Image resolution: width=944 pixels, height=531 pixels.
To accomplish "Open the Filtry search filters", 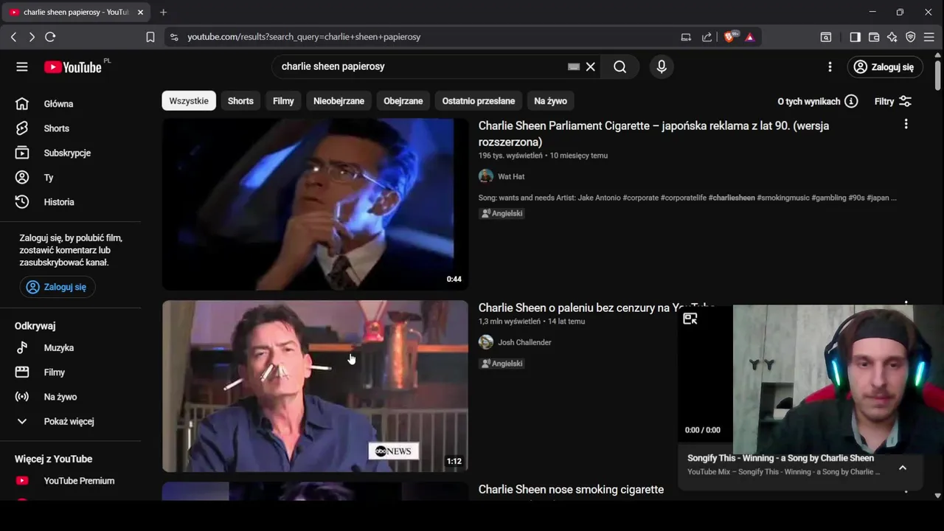I will pyautogui.click(x=893, y=101).
